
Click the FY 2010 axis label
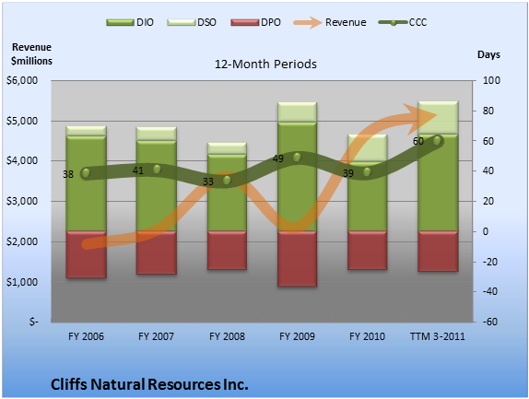(x=367, y=336)
